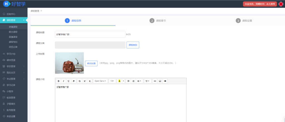The height and width of the screenshot is (122, 285).
Task: Open 课件资源 cloud icon entry
Action: click(x=4, y=60)
